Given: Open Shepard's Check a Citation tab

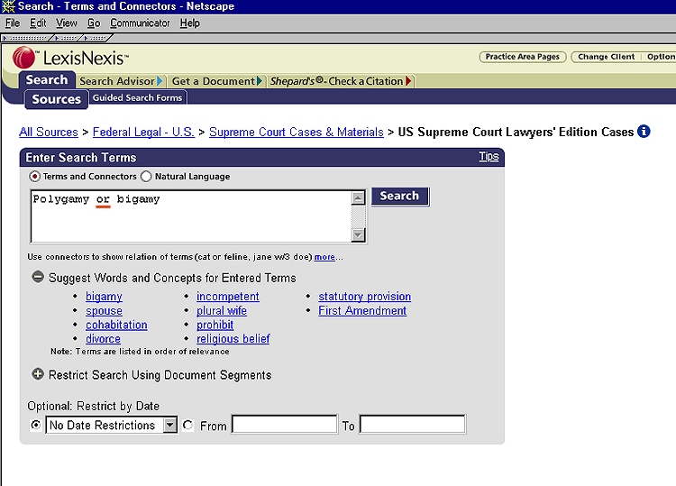Looking at the screenshot, I should point(341,81).
